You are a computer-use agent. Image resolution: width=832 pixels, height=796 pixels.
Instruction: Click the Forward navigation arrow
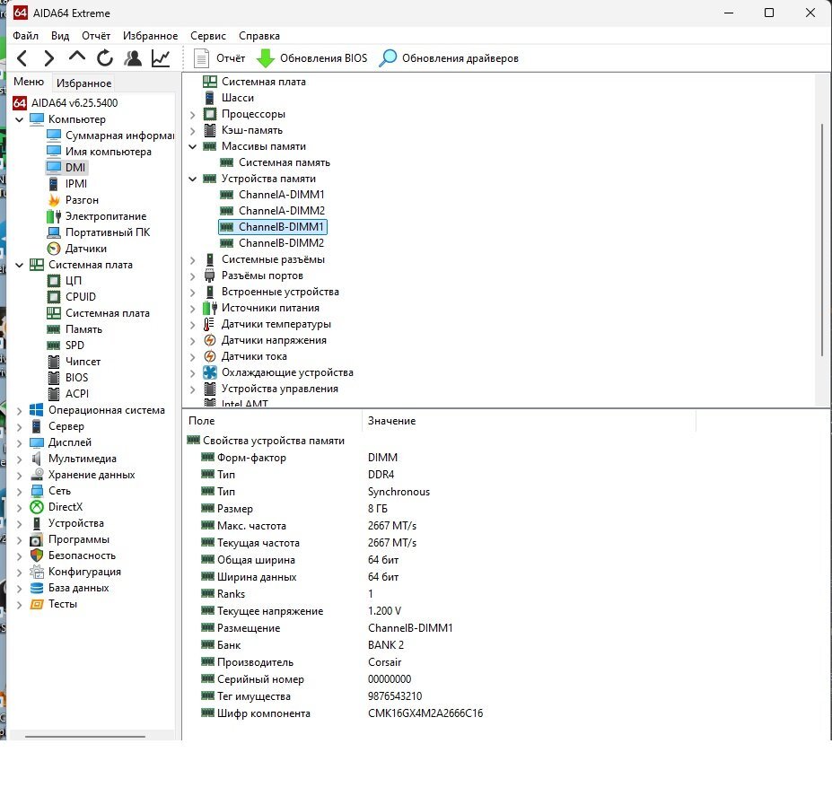pyautogui.click(x=49, y=58)
